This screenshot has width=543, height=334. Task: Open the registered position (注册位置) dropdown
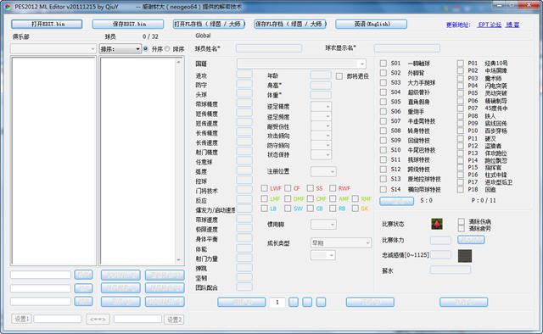(x=323, y=171)
